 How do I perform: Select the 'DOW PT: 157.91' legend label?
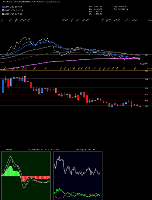click(x=13, y=14)
